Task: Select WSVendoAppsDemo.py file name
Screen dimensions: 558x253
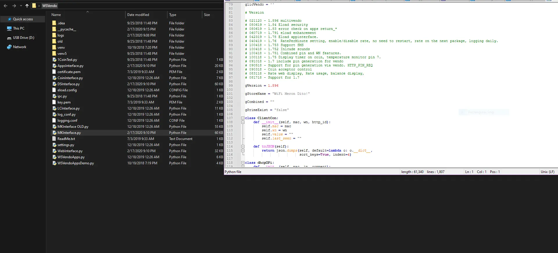Action: coord(76,163)
